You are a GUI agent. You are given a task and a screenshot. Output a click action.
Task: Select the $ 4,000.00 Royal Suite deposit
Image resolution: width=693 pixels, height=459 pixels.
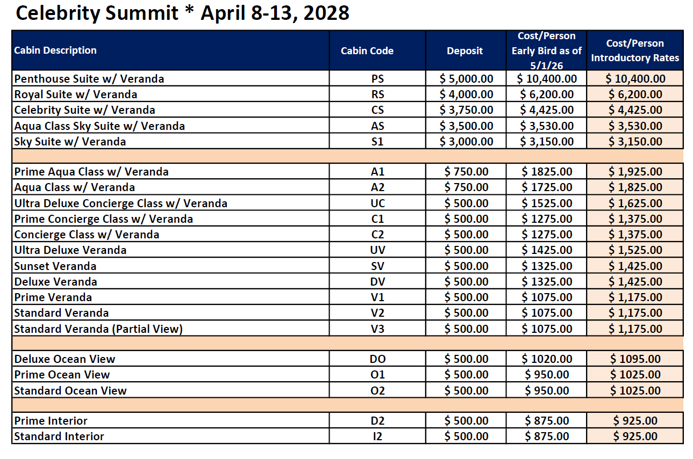tap(466, 94)
